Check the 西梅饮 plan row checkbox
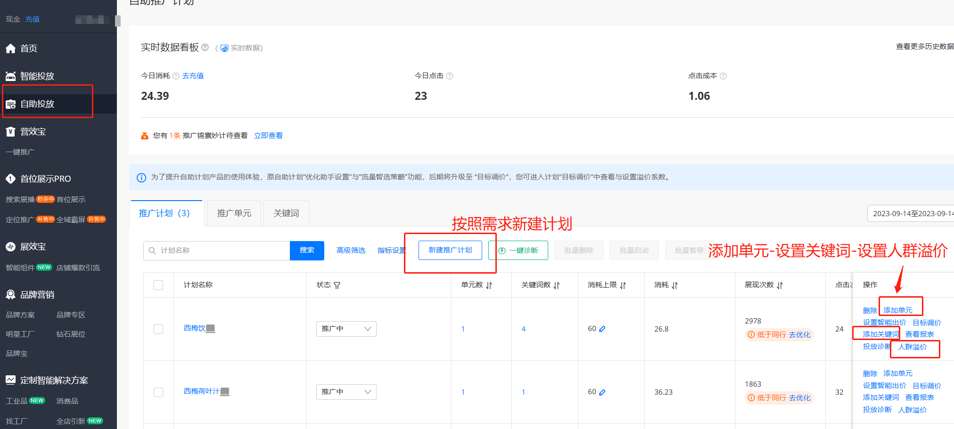Viewport: 954px width, 429px height. pyautogui.click(x=158, y=329)
